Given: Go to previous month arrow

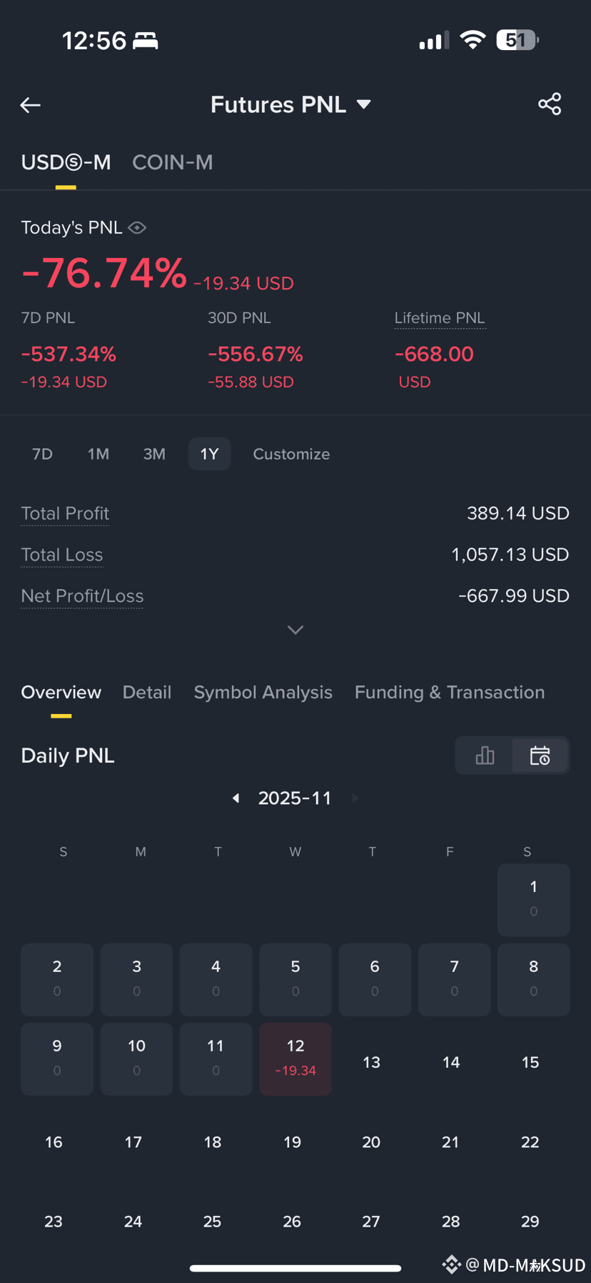Looking at the screenshot, I should [x=236, y=798].
